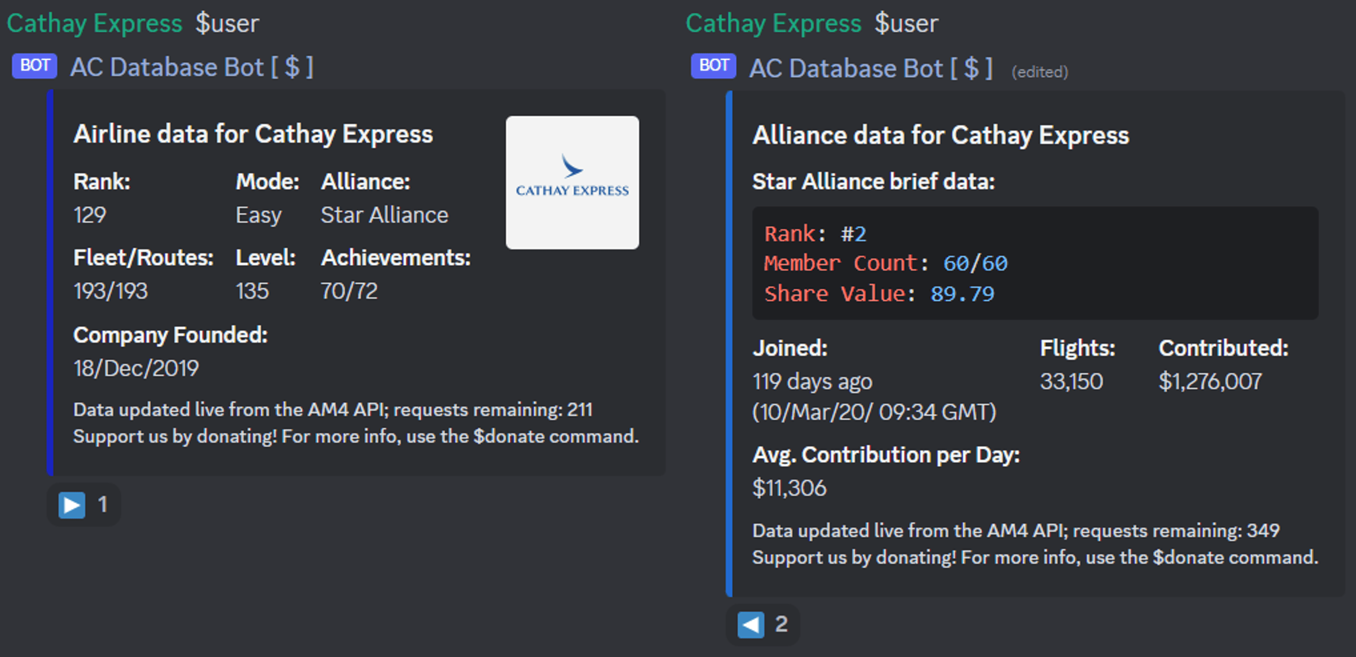Image resolution: width=1356 pixels, height=657 pixels.
Task: Click the $user command text on the right
Action: [906, 24]
